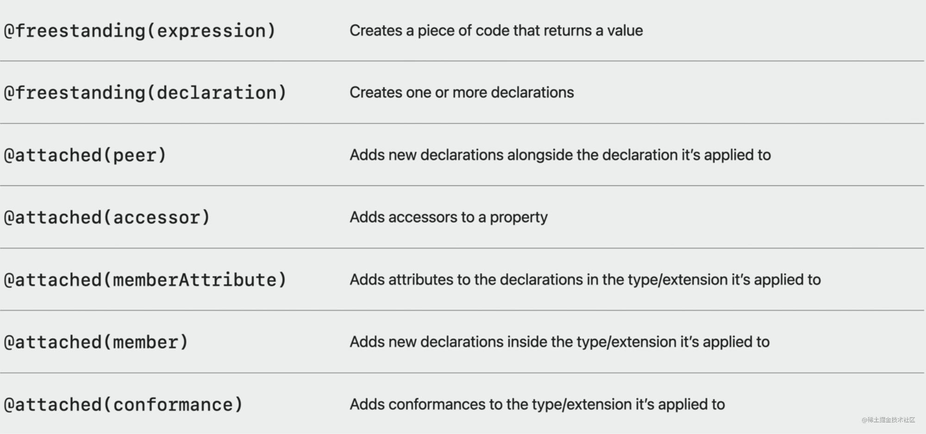The width and height of the screenshot is (926, 434).
Task: Click the divider line above @attached(conformance) row
Action: coord(462,373)
